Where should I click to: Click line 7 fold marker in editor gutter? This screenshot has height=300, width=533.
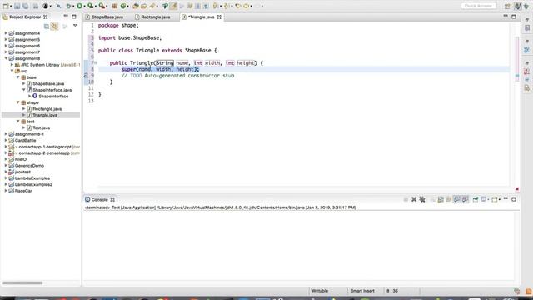[x=96, y=63]
